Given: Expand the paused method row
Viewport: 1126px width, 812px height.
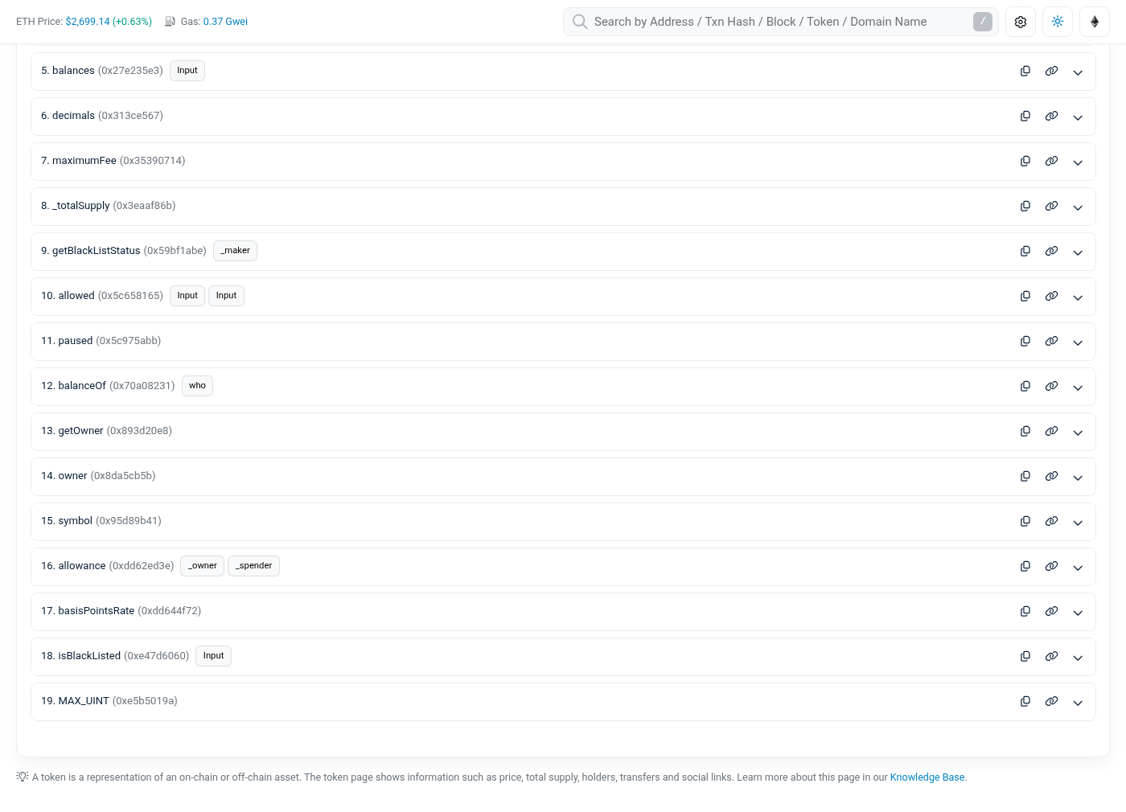Looking at the screenshot, I should point(1078,342).
